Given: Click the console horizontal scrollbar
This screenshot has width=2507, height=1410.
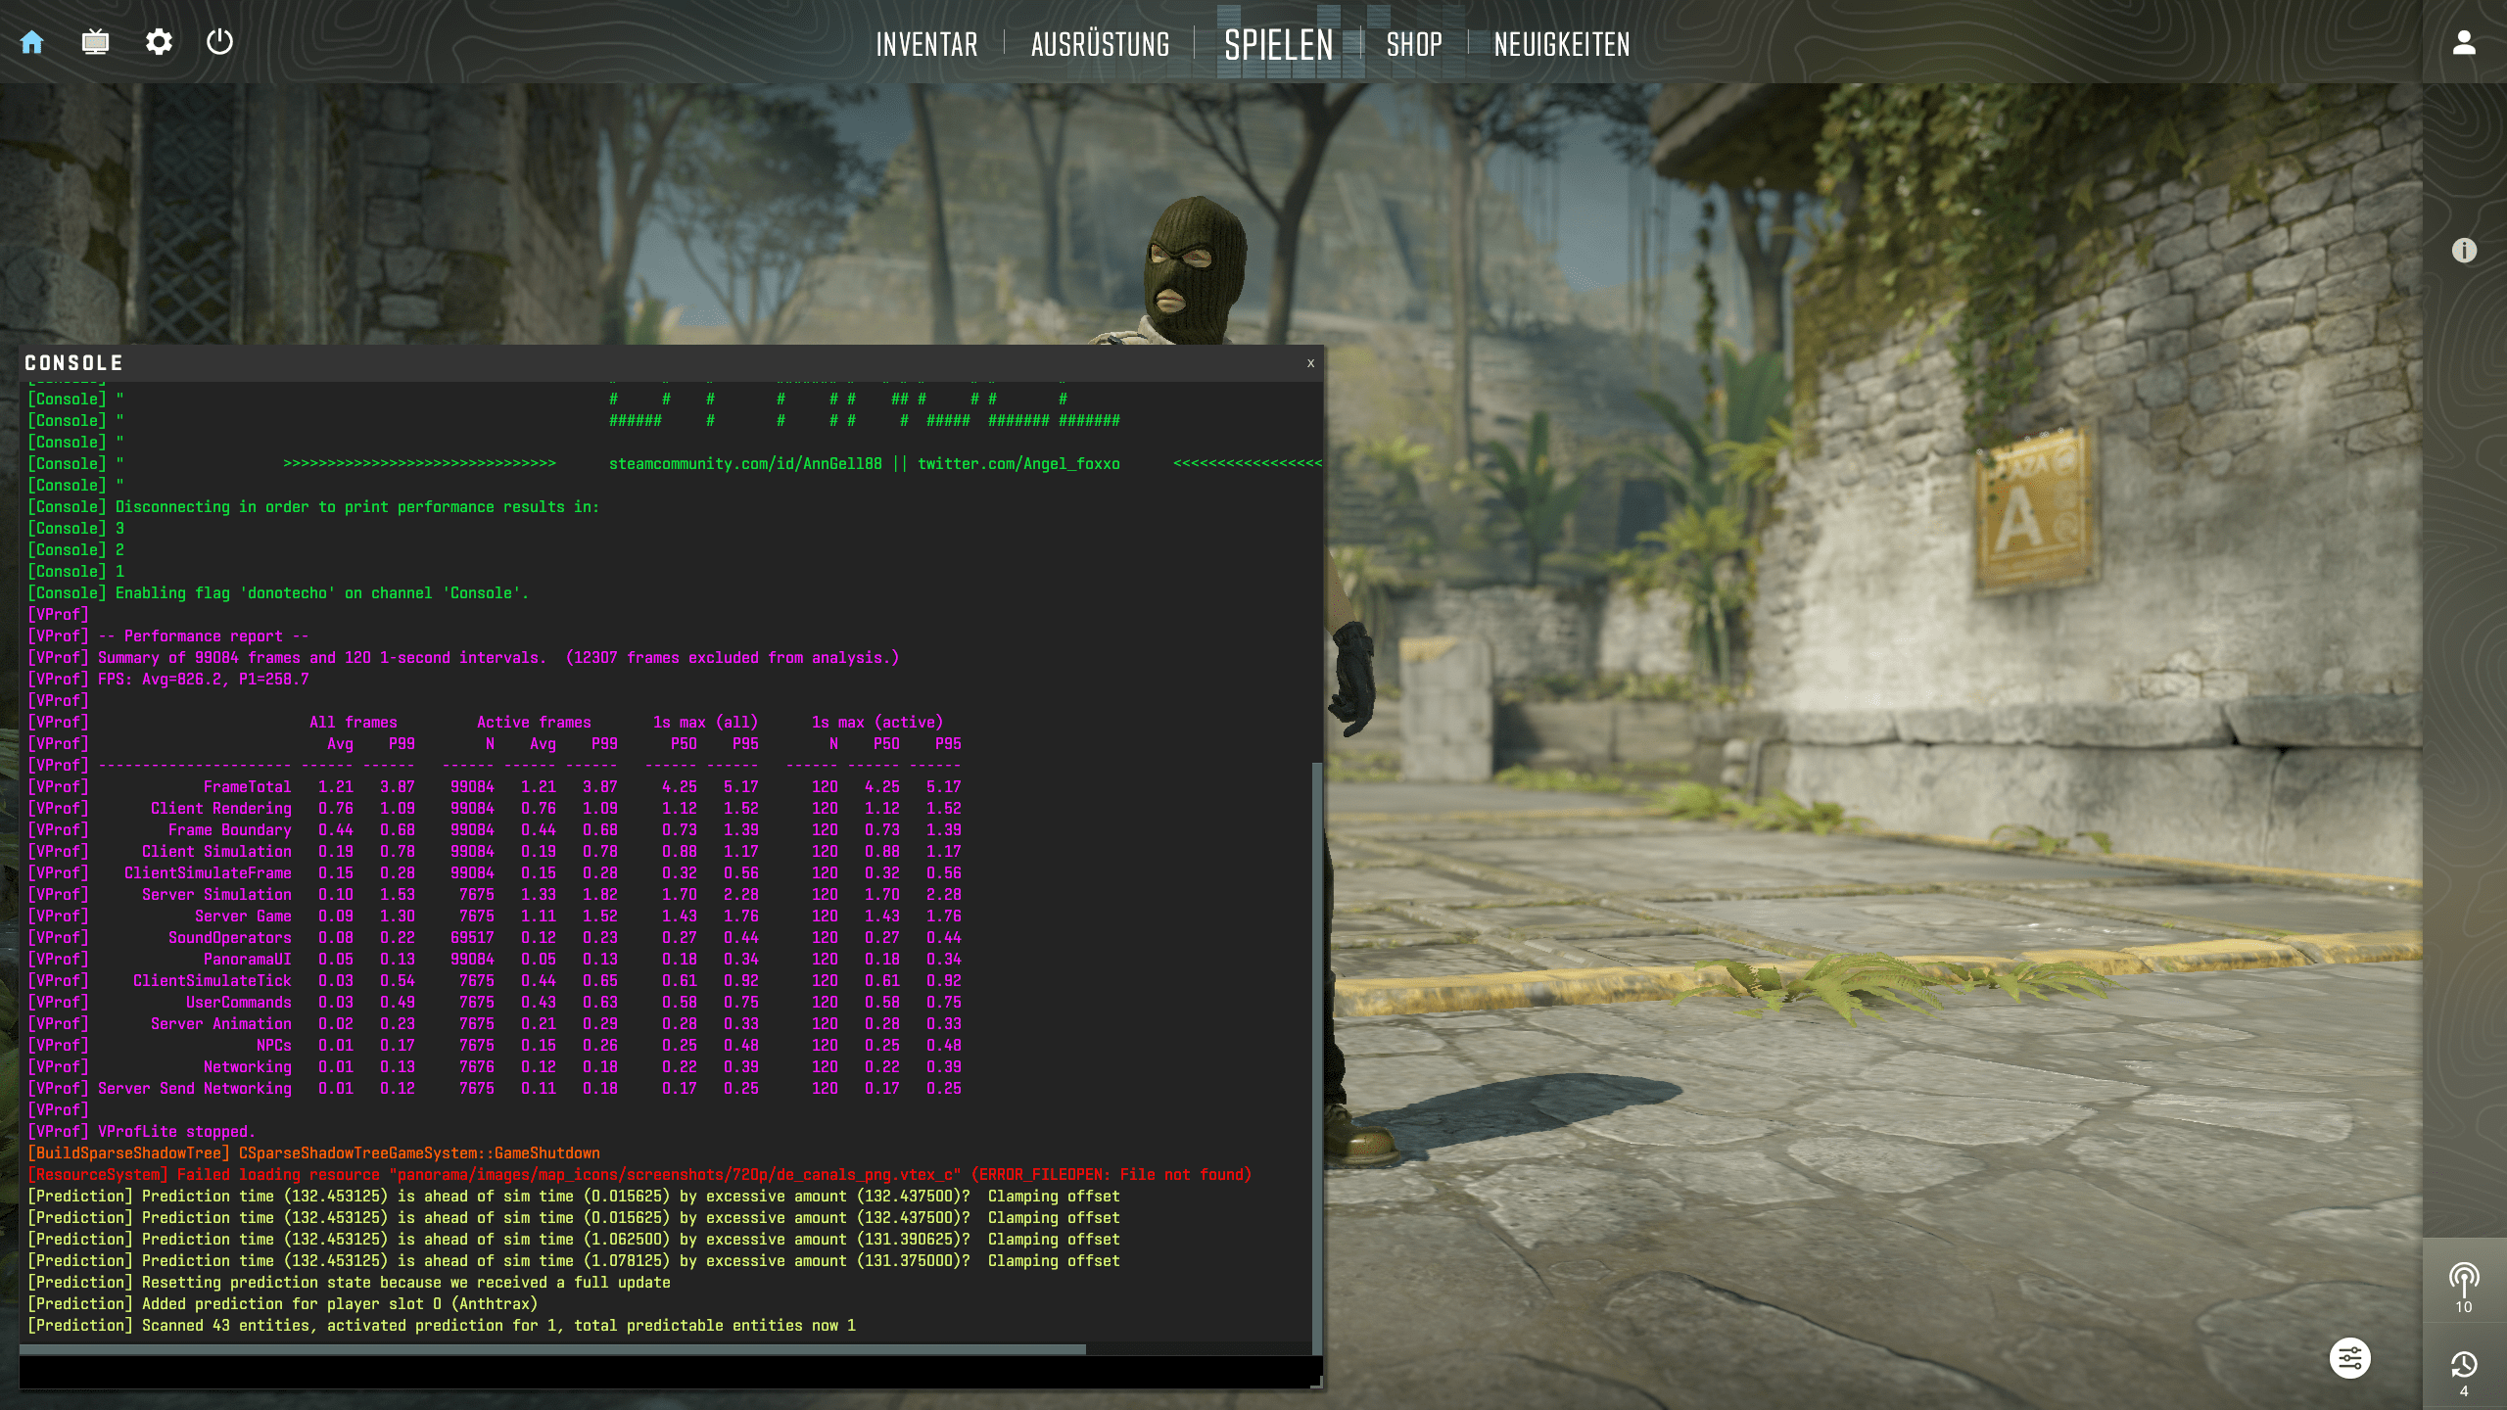Looking at the screenshot, I should tap(552, 1349).
